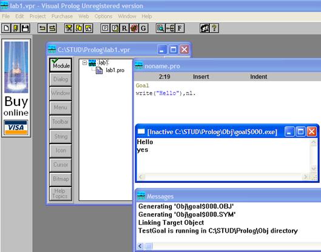Image resolution: width=321 pixels, height=252 pixels.
Task: Click left scroll arrow in goal output window
Action: (x=141, y=177)
